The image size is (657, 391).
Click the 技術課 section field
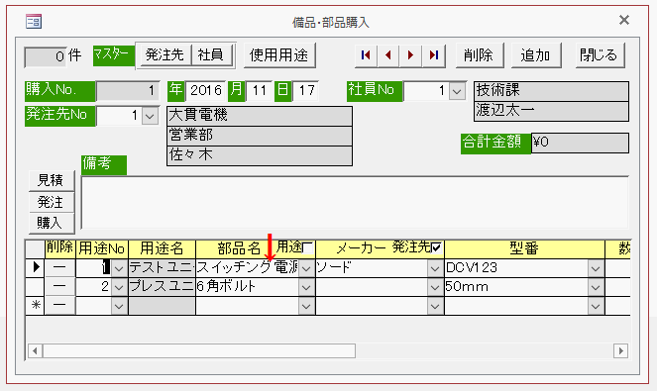click(x=551, y=91)
